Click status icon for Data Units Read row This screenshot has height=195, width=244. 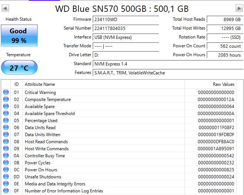[6, 127]
